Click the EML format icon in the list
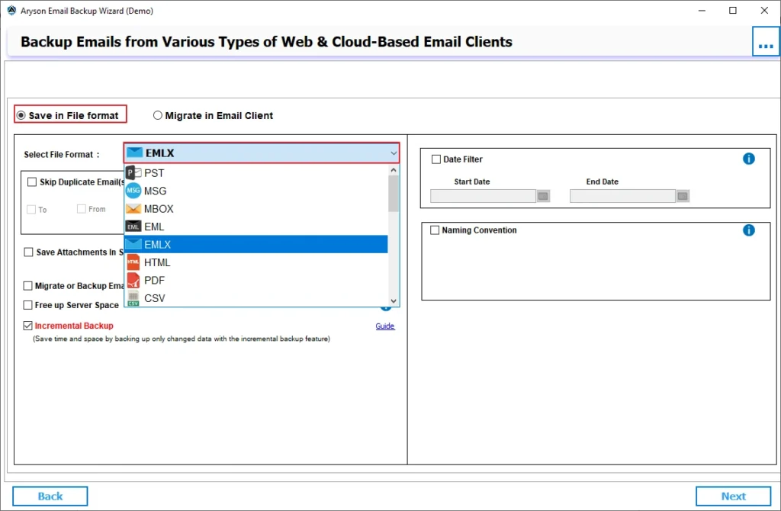The image size is (781, 511). (x=133, y=227)
